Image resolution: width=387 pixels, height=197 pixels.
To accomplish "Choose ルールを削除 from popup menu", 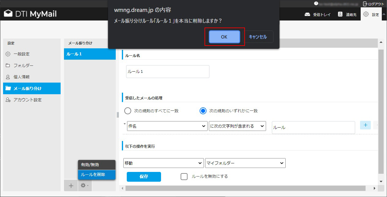I will click(97, 174).
